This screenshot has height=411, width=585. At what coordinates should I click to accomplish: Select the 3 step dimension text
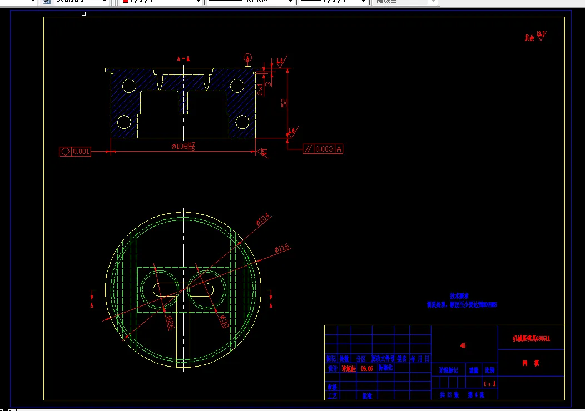click(x=268, y=84)
